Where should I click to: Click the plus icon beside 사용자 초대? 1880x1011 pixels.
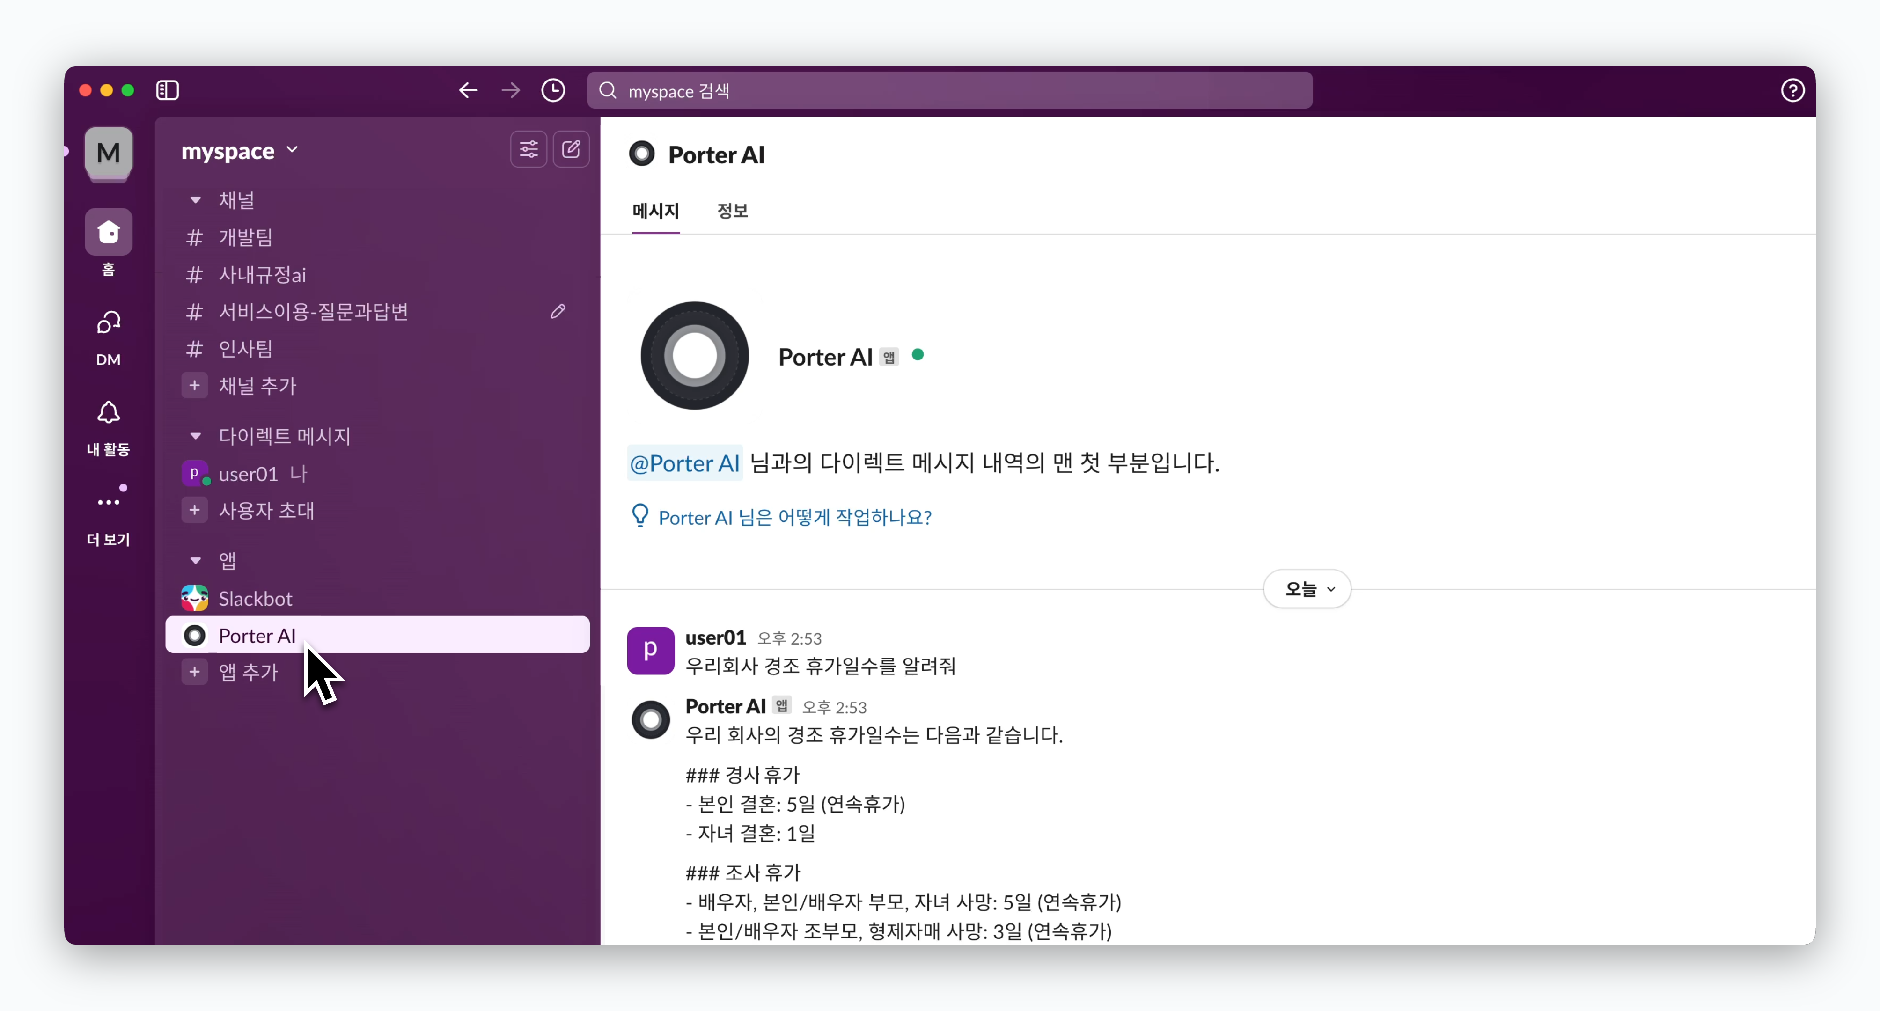tap(194, 510)
